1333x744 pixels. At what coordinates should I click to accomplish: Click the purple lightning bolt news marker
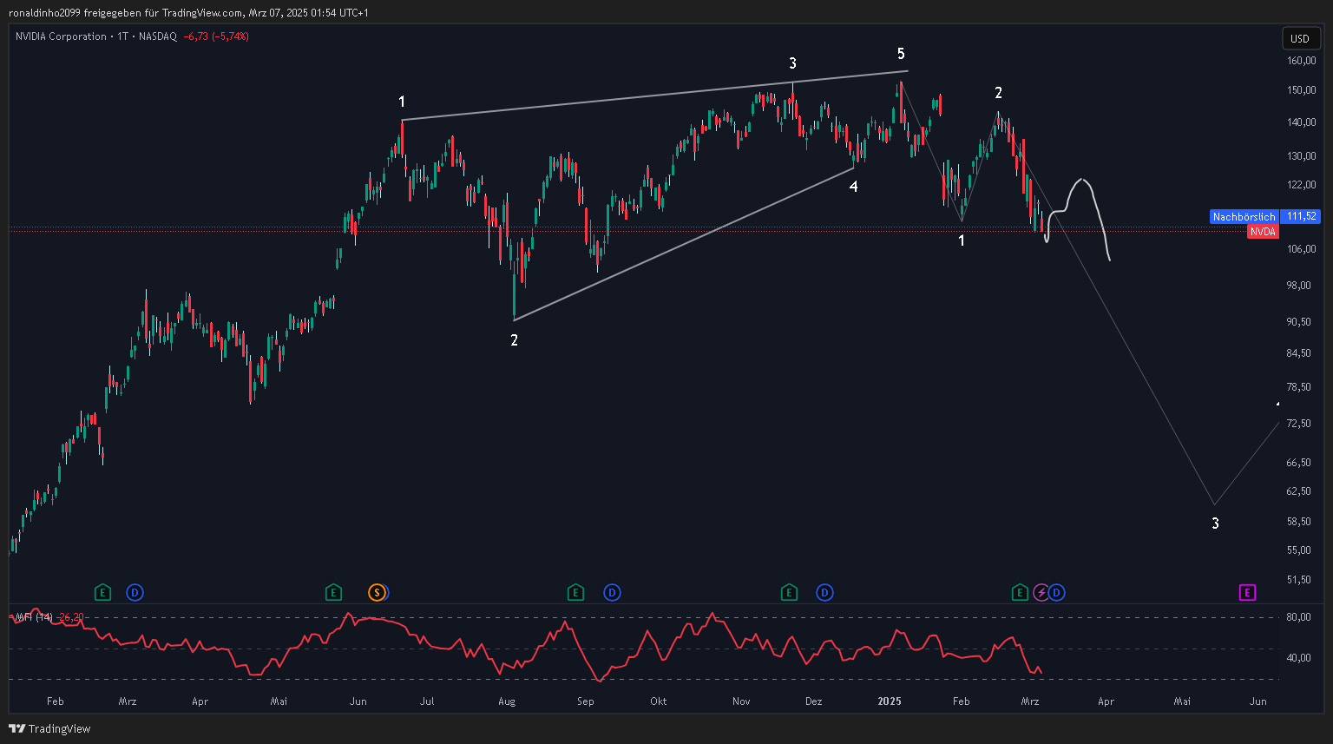click(1041, 593)
